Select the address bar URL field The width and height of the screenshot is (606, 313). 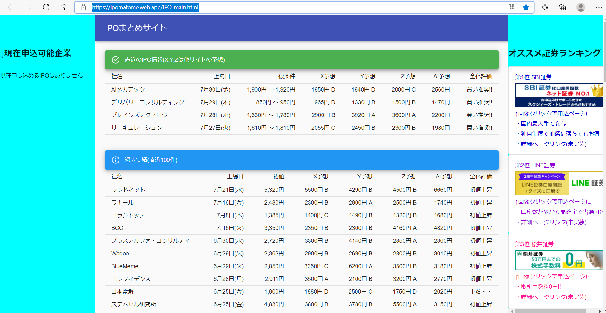pyautogui.click(x=286, y=7)
